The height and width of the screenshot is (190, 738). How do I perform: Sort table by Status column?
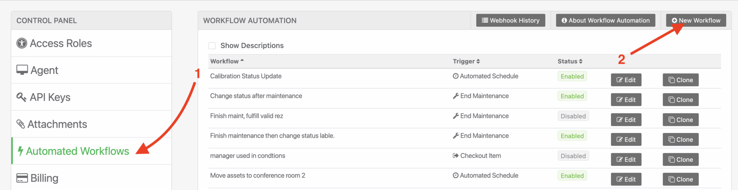(570, 61)
